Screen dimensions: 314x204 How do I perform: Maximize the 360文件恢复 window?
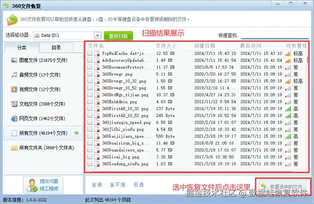click(x=291, y=4)
